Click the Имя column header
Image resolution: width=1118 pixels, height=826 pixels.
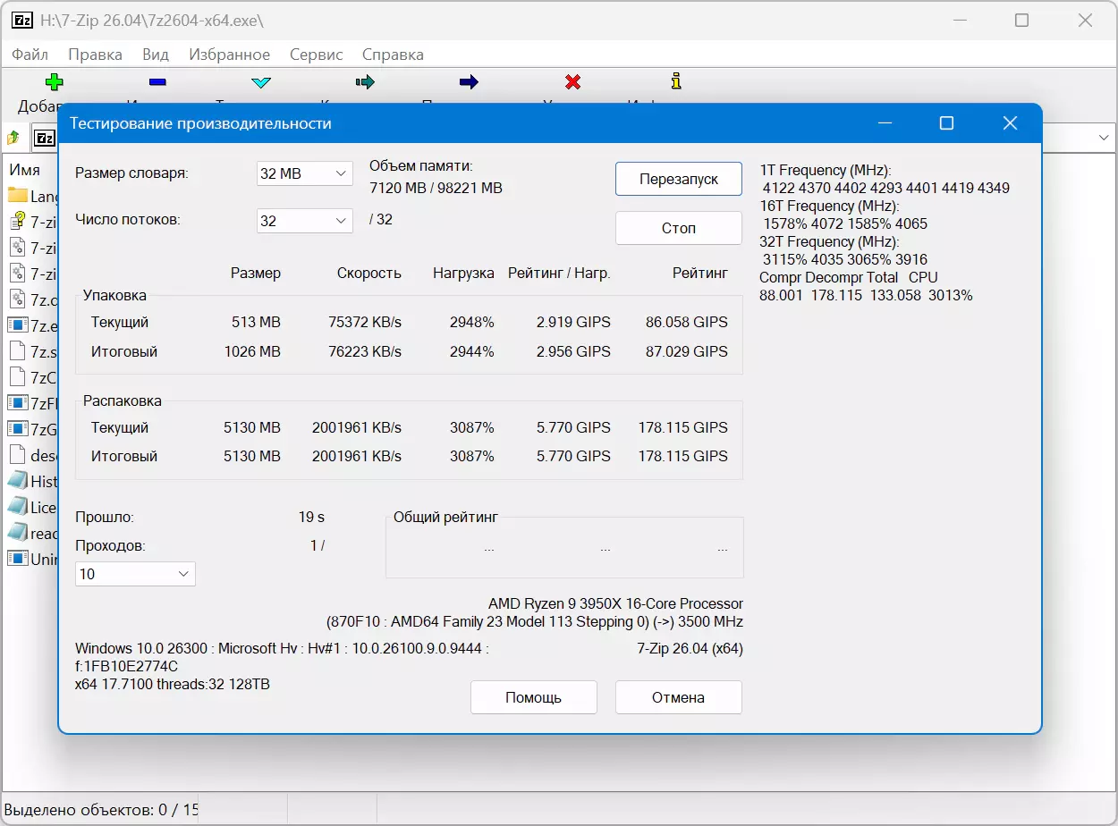(x=25, y=169)
